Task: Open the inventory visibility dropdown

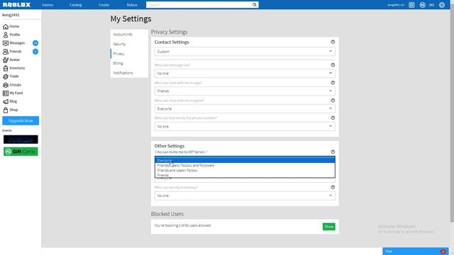Action: tap(245, 195)
